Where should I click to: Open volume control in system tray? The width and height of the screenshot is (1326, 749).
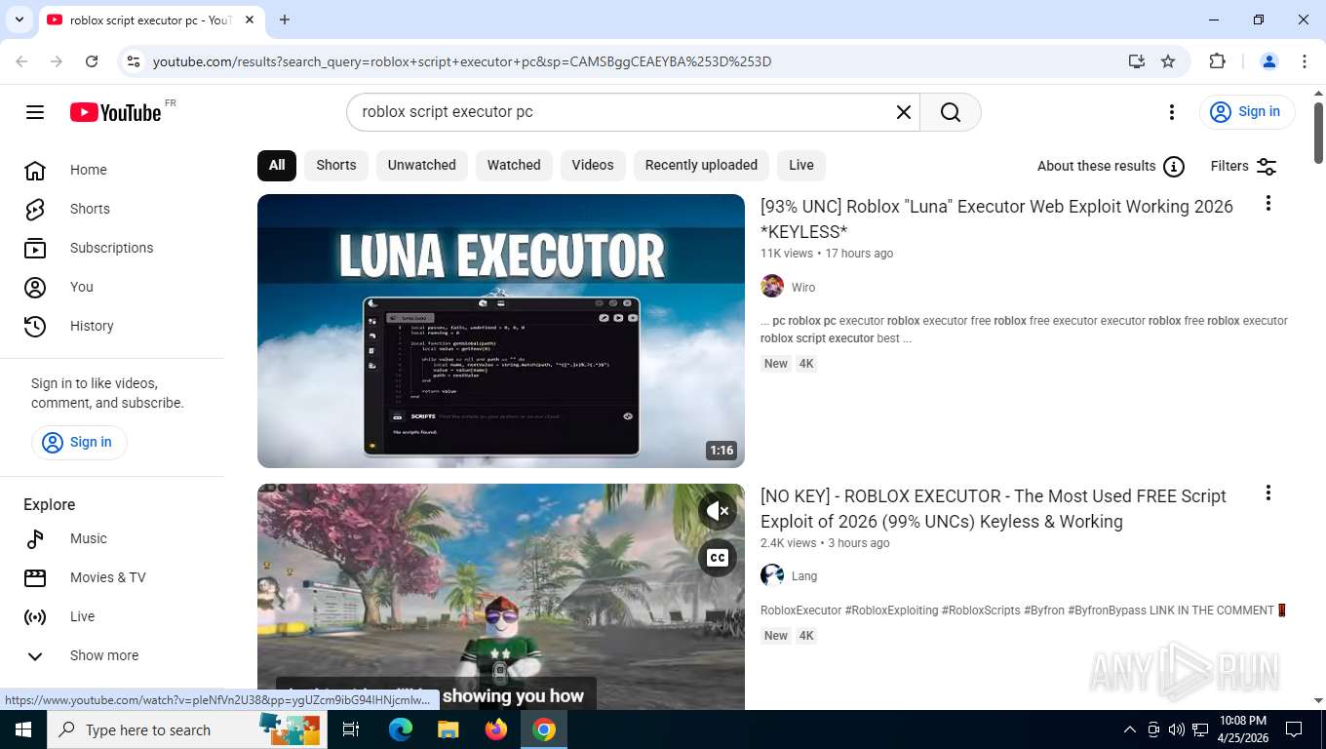(x=1177, y=729)
